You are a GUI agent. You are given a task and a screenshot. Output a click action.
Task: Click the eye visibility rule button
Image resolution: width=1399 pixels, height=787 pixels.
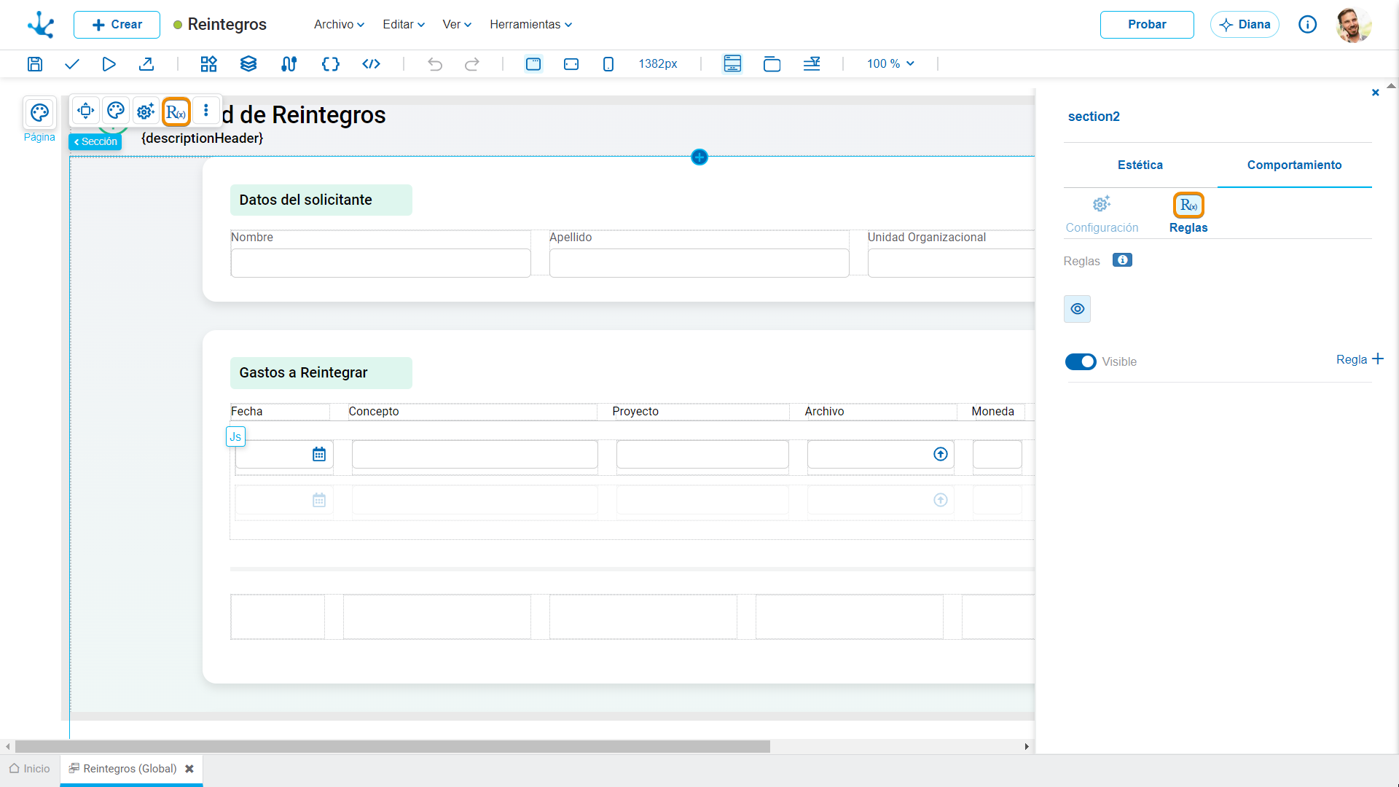1078,309
